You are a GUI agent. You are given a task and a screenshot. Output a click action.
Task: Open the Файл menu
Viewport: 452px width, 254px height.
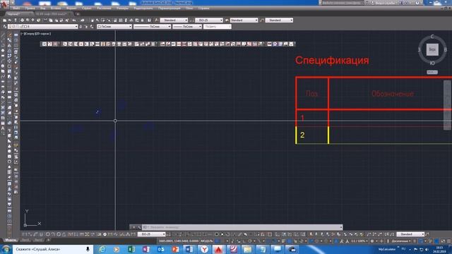[16, 8]
